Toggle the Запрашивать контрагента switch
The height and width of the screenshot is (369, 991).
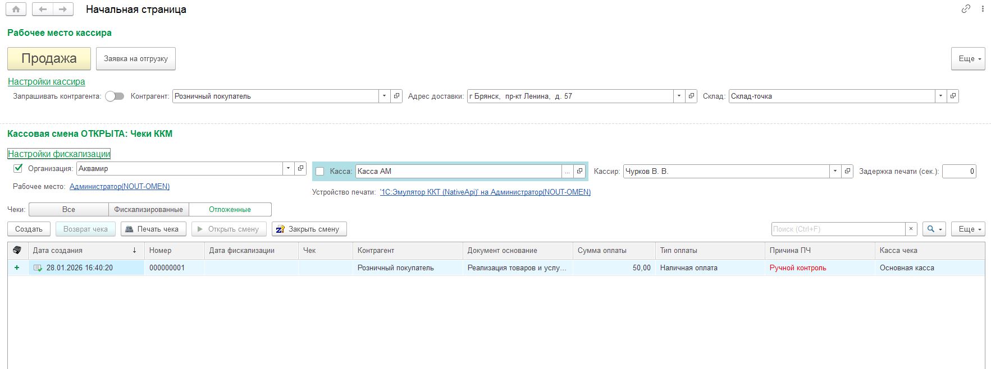[115, 96]
